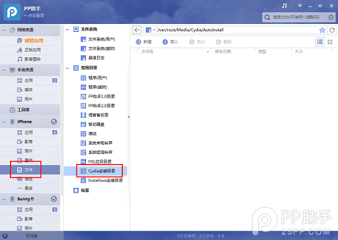Refresh the file list
The image size is (338, 240).
(x=332, y=30)
